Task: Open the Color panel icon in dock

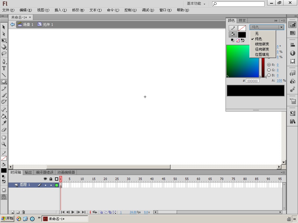Action: [x=292, y=25]
